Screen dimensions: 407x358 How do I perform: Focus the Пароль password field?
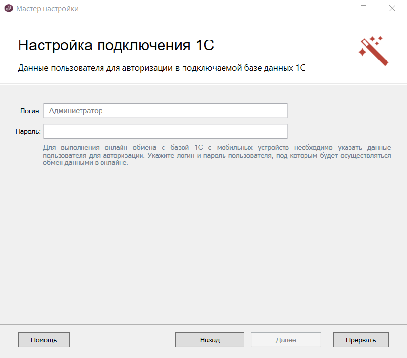[x=165, y=131]
